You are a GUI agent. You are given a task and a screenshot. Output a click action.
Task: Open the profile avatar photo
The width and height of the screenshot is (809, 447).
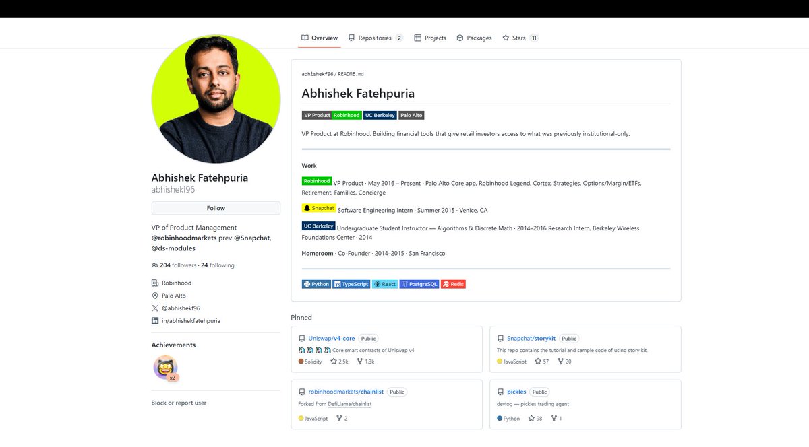click(216, 99)
